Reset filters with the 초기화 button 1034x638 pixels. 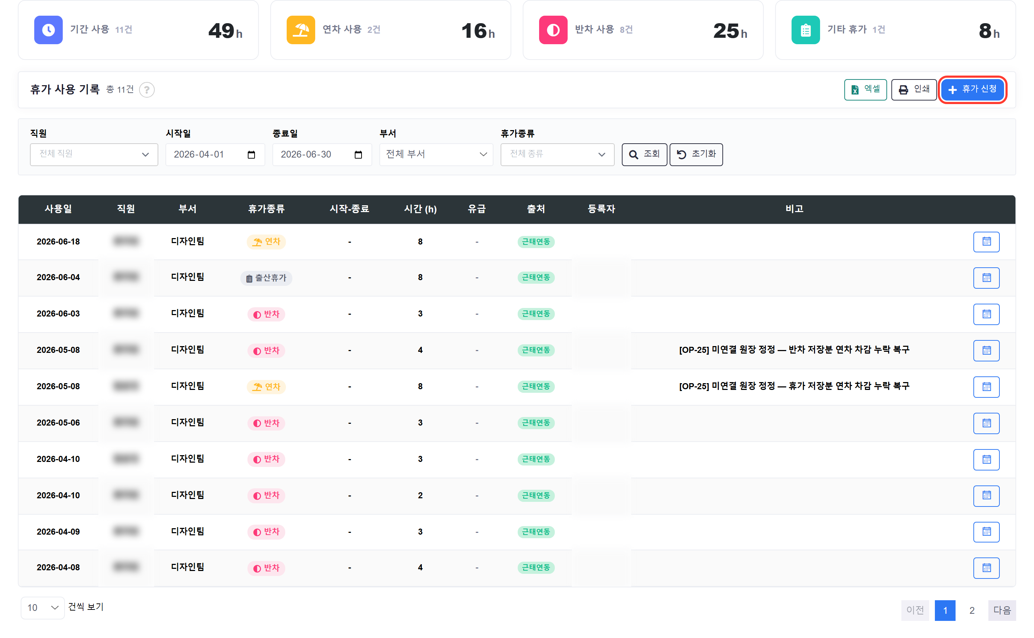(696, 154)
